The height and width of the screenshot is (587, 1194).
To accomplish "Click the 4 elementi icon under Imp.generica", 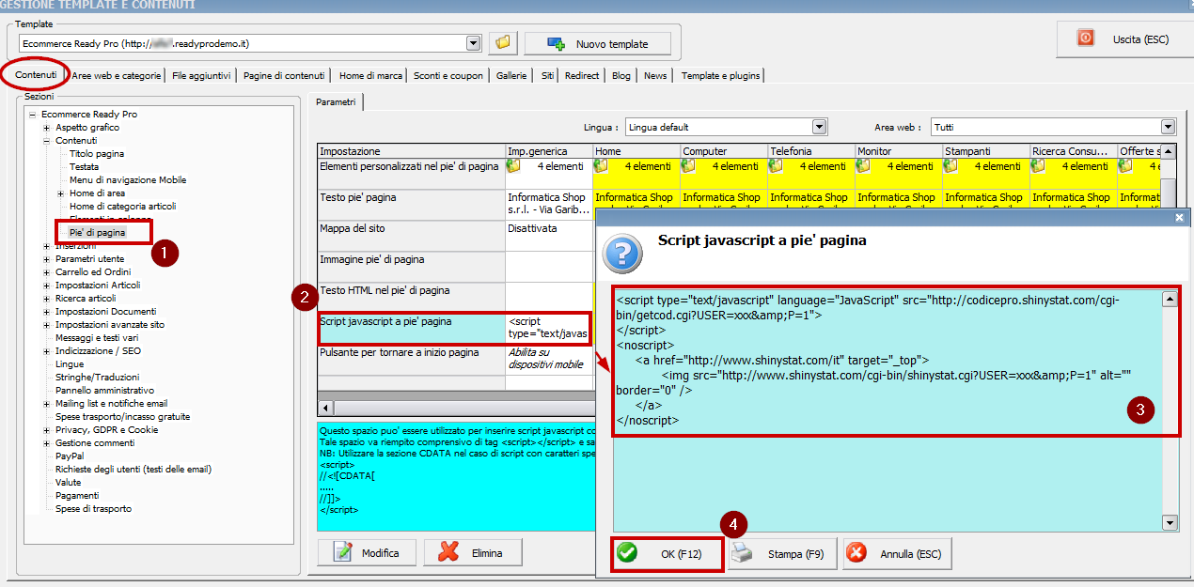I will point(513,166).
